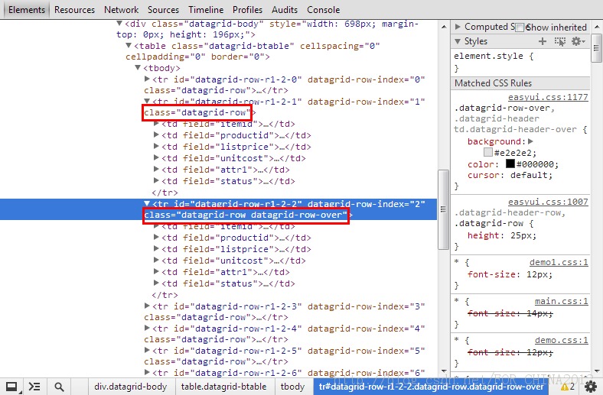Select div.datagrid-body in the breadcrumb
This screenshot has height=395, width=603.
click(x=131, y=387)
